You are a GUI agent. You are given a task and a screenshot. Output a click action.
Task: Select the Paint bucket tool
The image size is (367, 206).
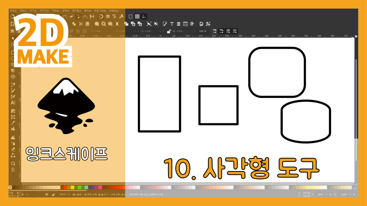(x=13, y=129)
